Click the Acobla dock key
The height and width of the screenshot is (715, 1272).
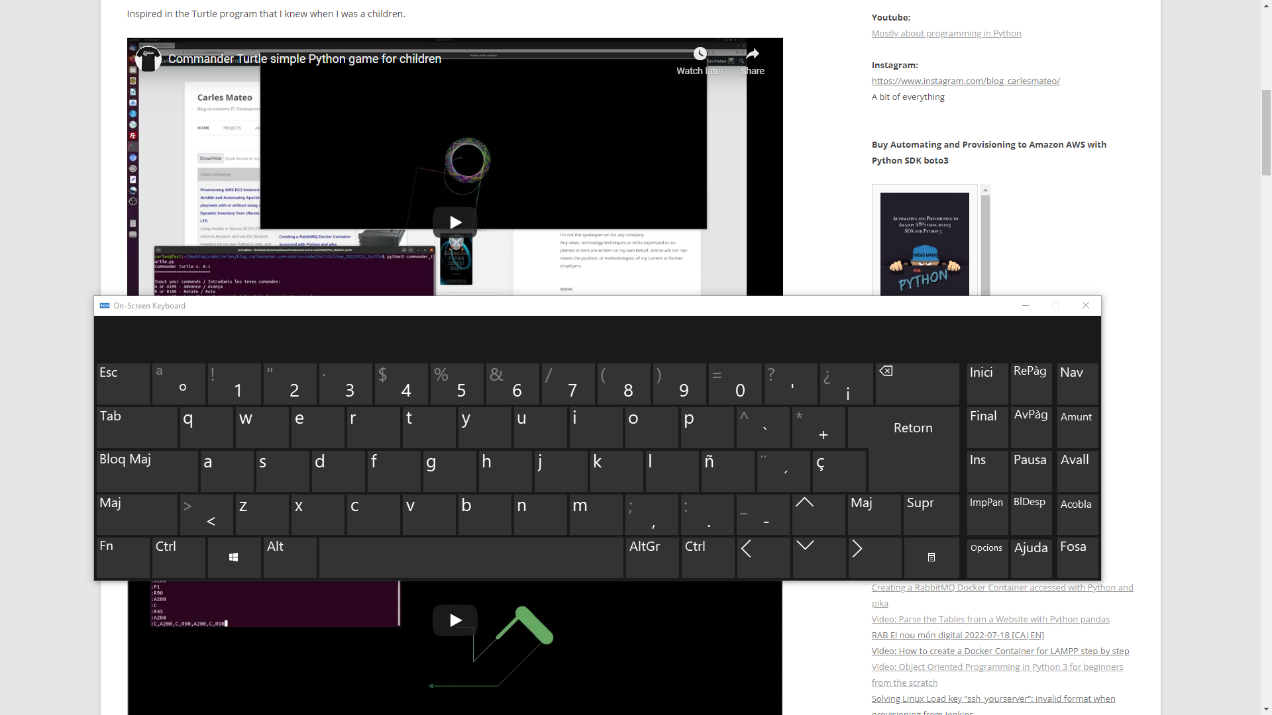1077,514
